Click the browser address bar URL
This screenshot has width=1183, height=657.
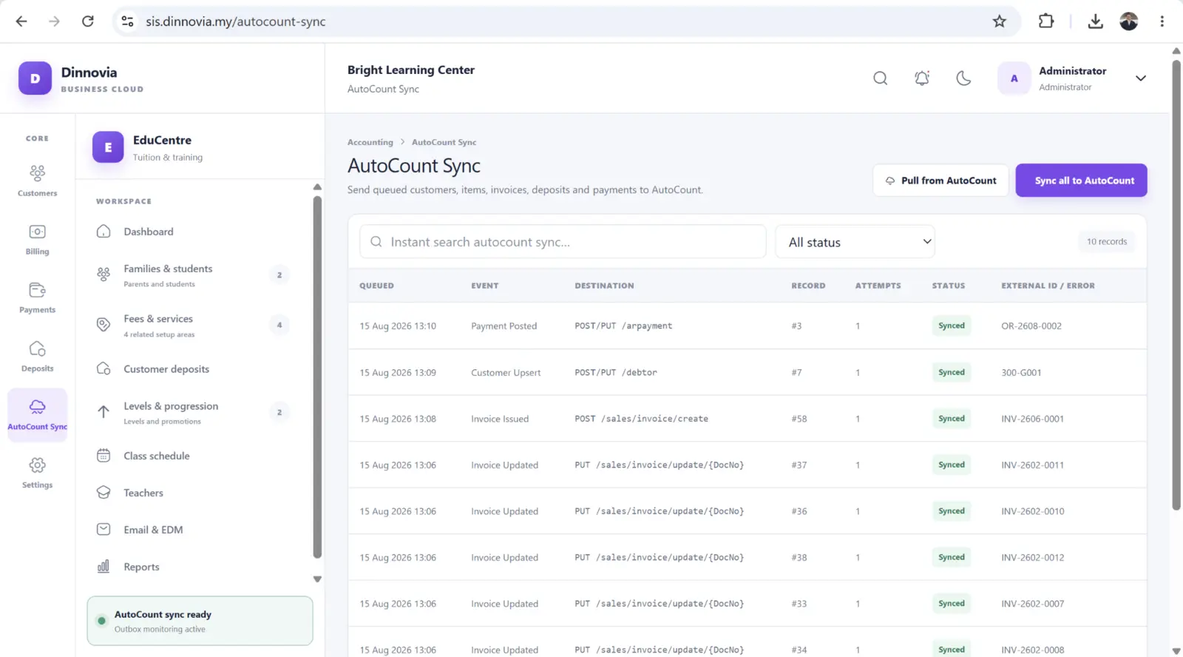[235, 21]
